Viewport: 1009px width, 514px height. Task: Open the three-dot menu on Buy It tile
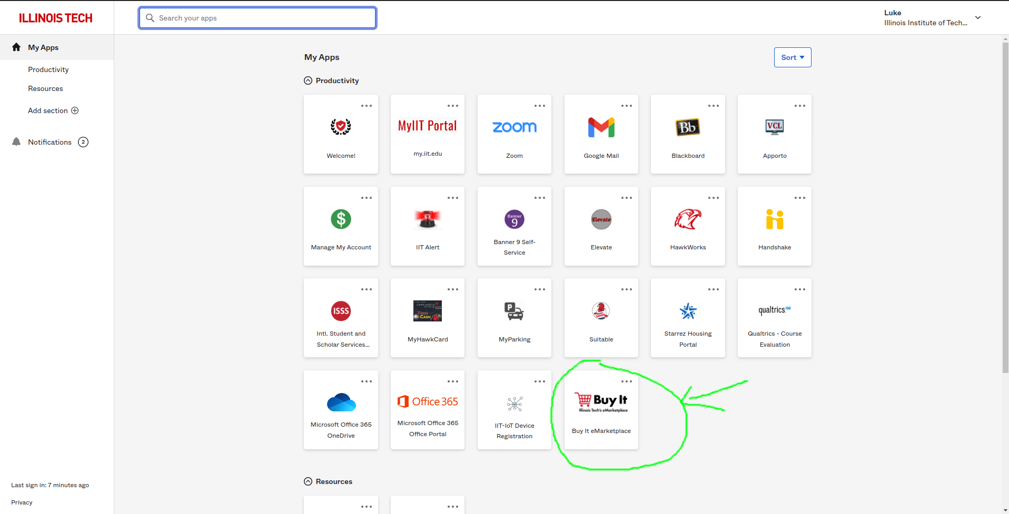point(627,381)
